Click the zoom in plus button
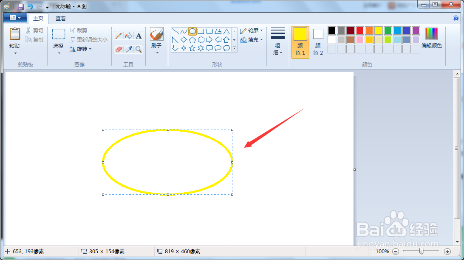This screenshot has width=464, height=260. [447, 252]
